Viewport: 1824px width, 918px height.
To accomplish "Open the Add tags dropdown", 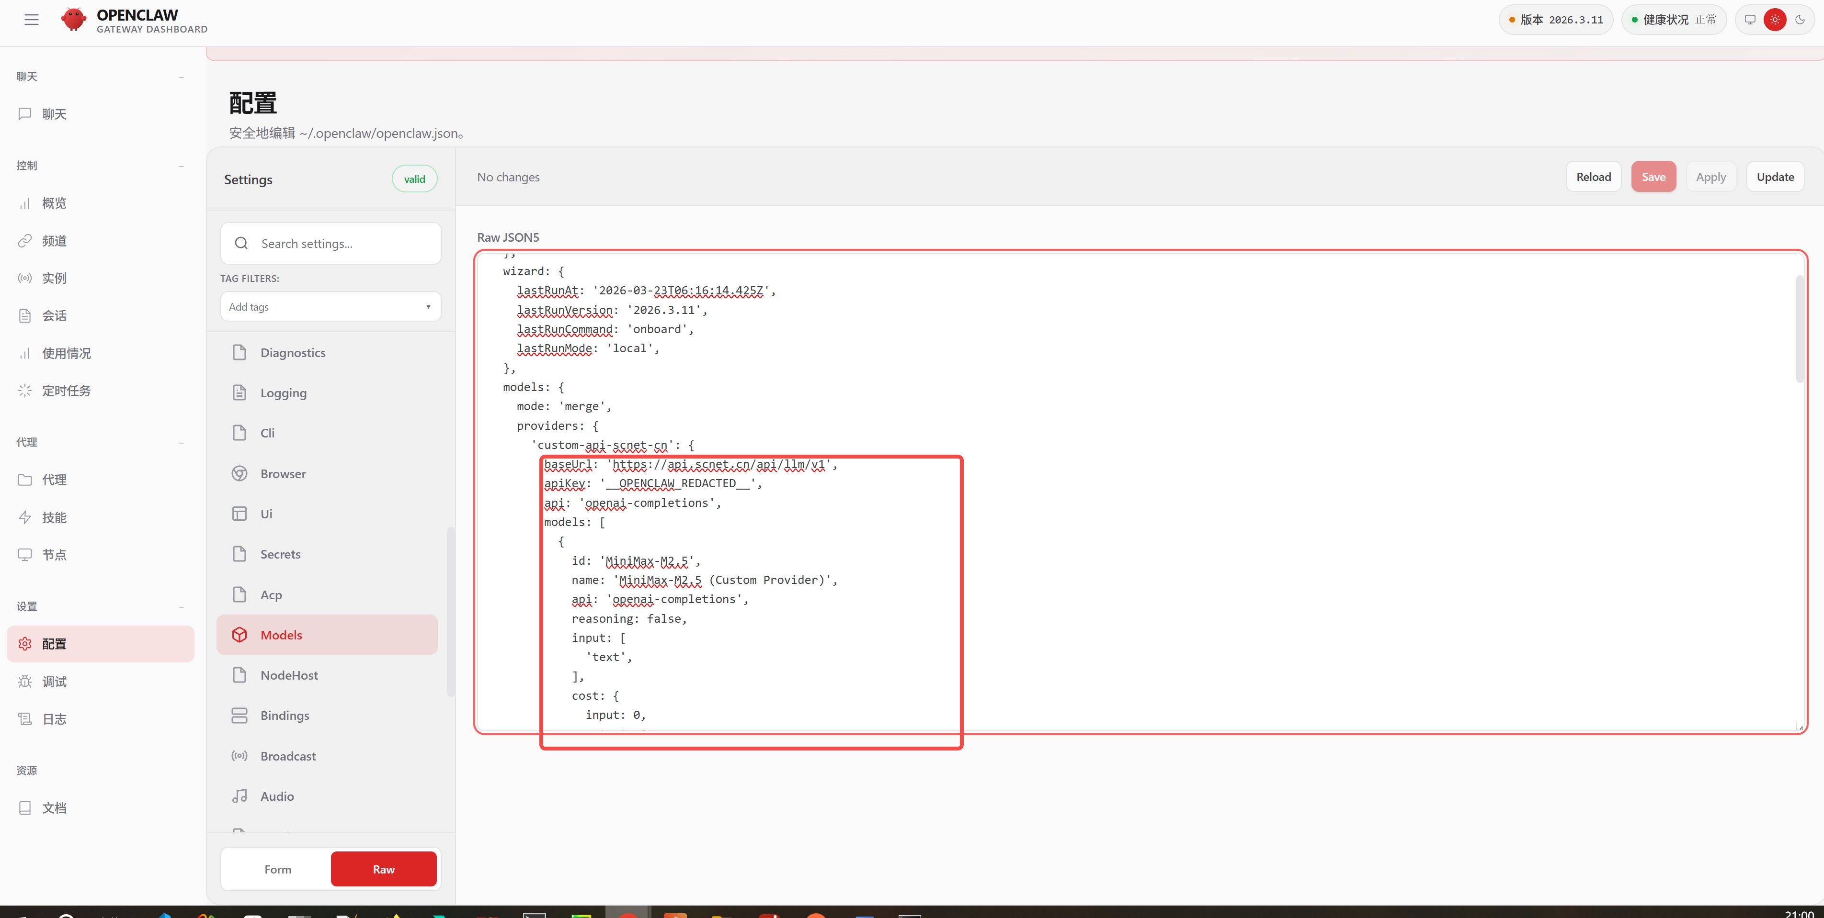I will tap(330, 306).
